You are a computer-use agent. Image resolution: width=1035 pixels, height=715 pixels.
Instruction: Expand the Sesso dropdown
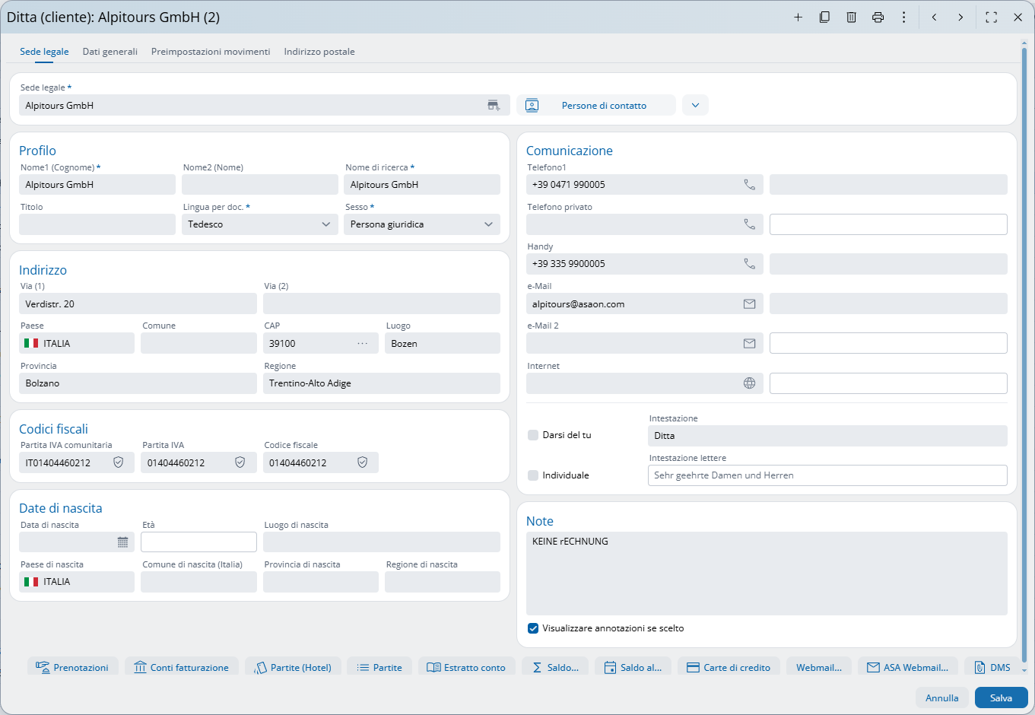[x=421, y=224]
